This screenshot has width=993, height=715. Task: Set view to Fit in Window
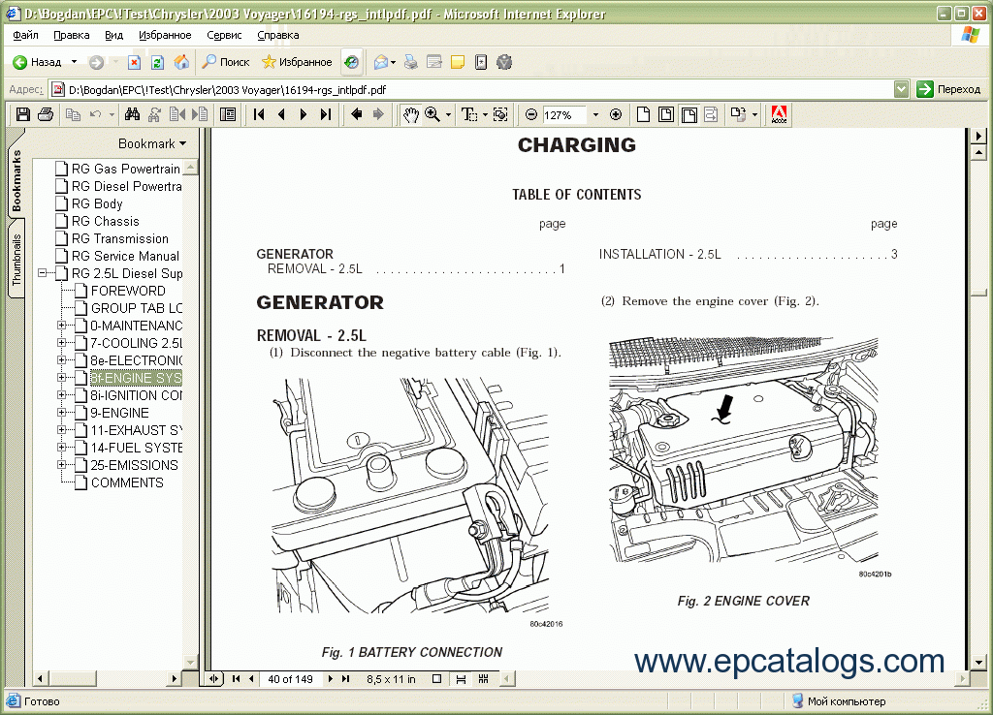[x=665, y=114]
